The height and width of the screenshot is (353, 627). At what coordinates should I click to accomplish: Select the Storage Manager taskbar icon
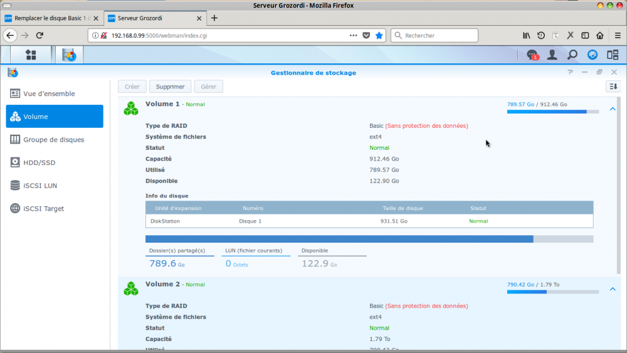(69, 55)
